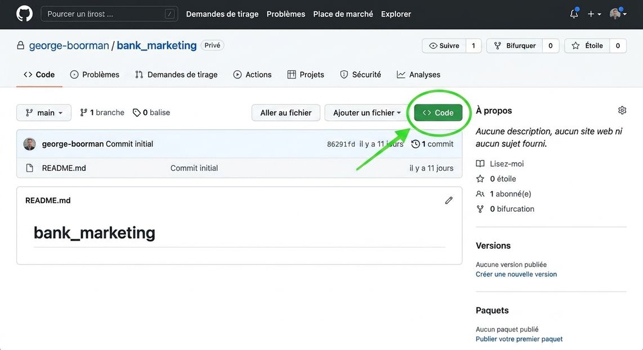
Task: Expand the main branch dropdown
Action: click(x=44, y=112)
